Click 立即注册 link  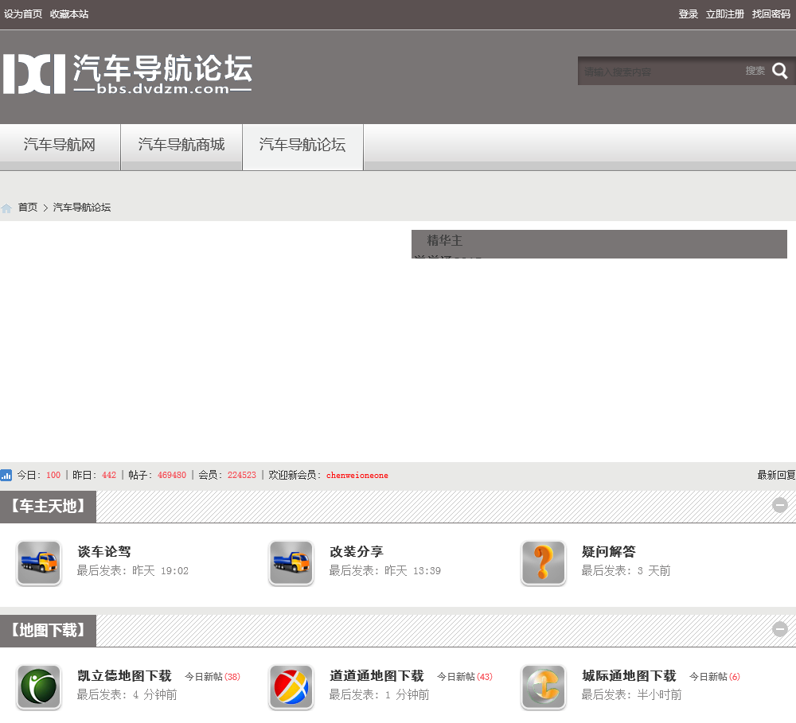coord(725,14)
